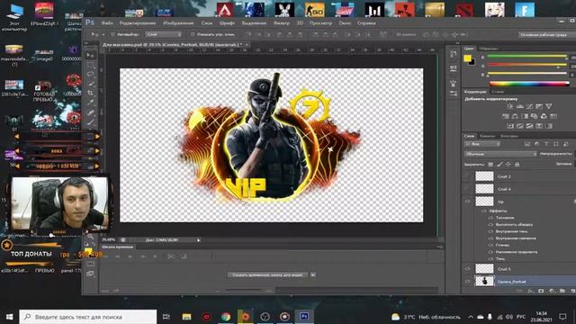Open Chrome from the taskbar
This screenshot has width=576, height=324.
tap(226, 317)
